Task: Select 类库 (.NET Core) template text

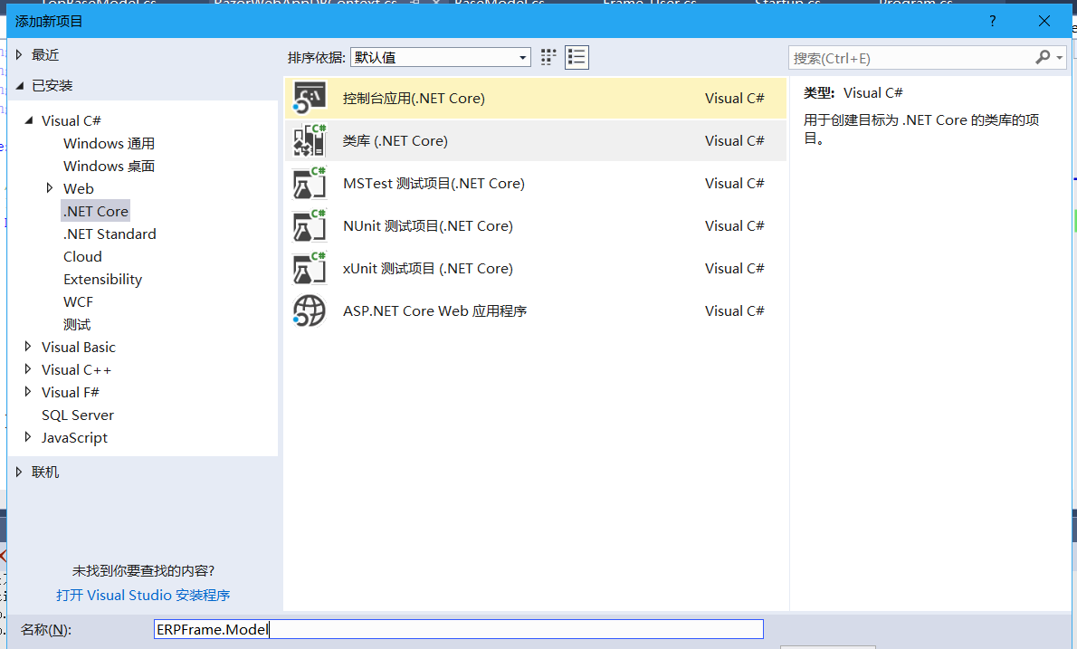Action: [395, 141]
